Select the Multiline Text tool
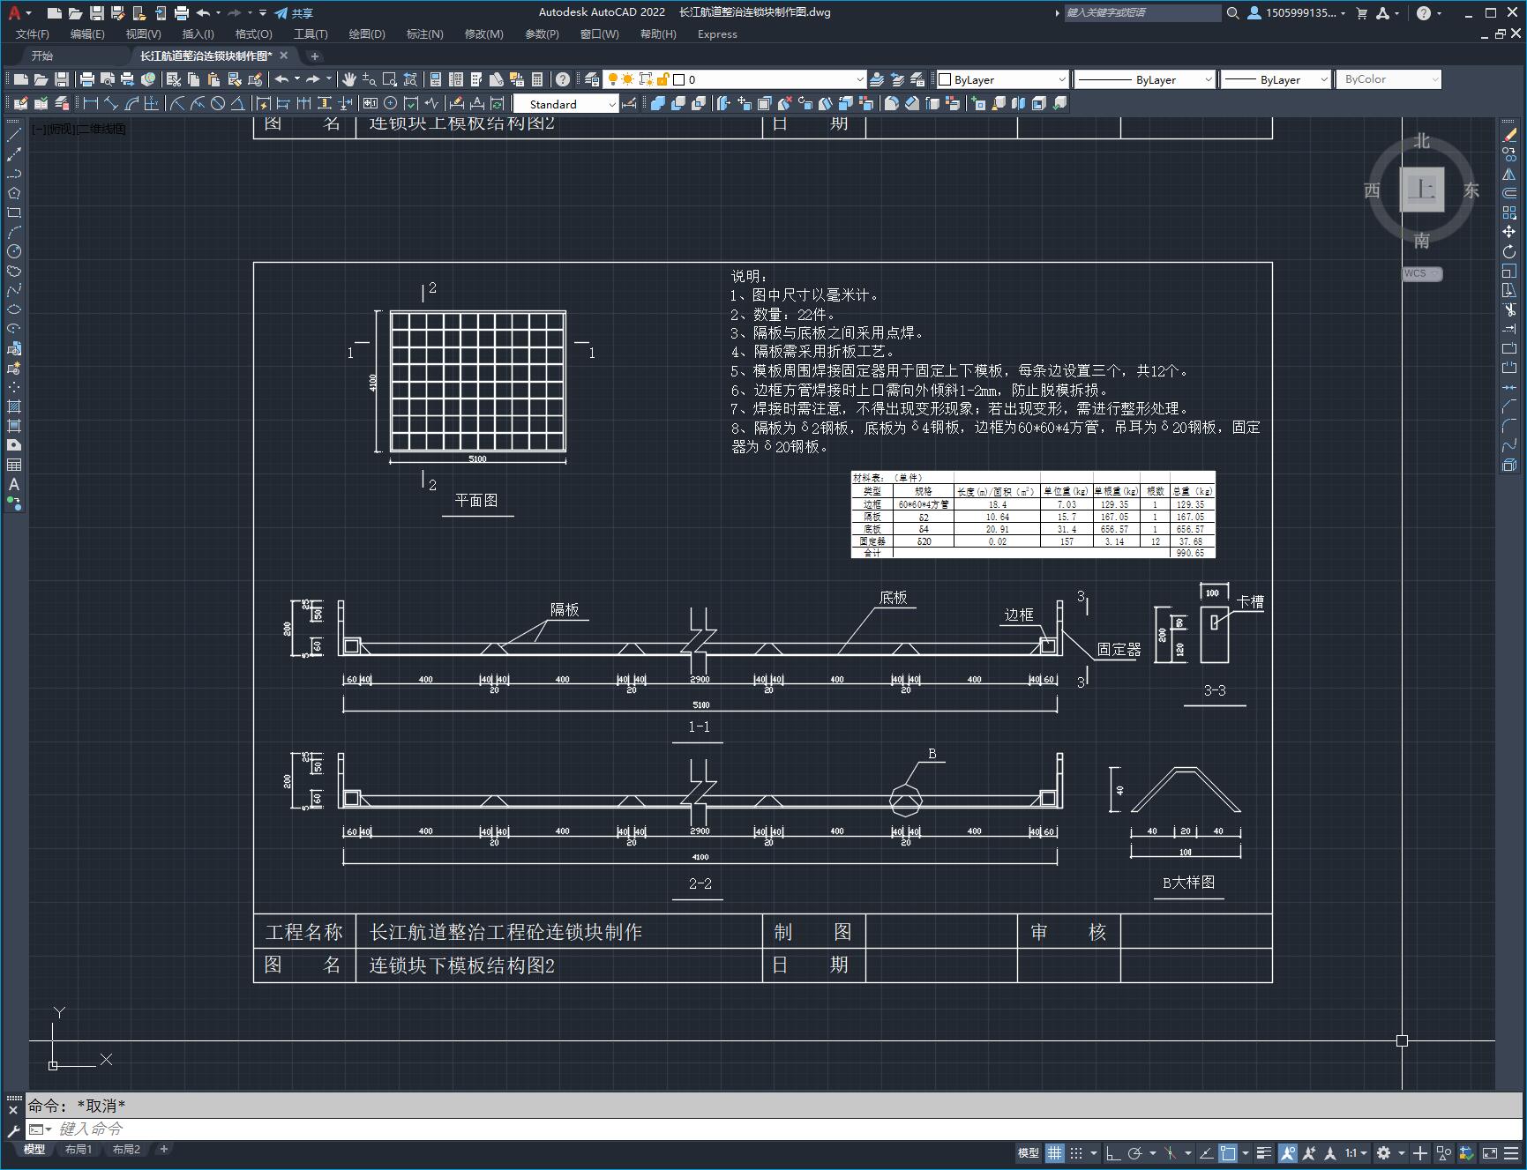 pos(14,484)
